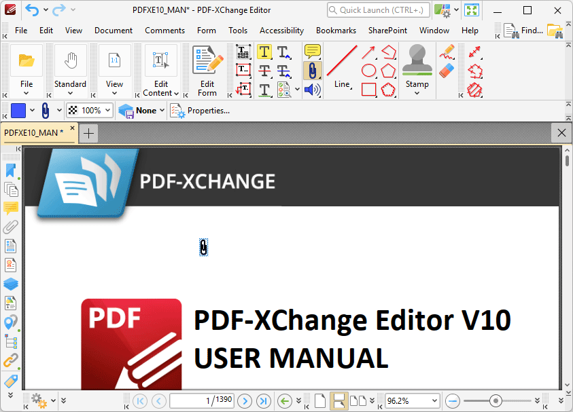This screenshot has height=412, width=573.
Task: Choose the Strikeout Text tool
Action: tap(264, 71)
